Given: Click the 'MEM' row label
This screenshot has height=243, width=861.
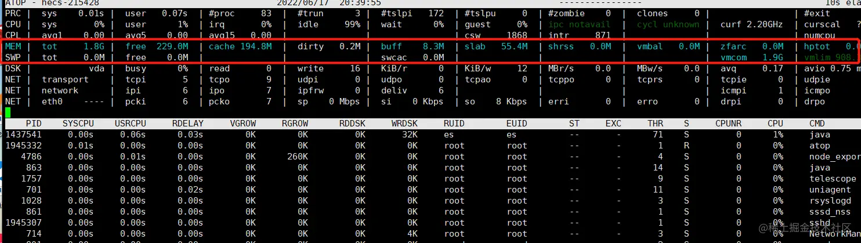Looking at the screenshot, I should pyautogui.click(x=12, y=46).
